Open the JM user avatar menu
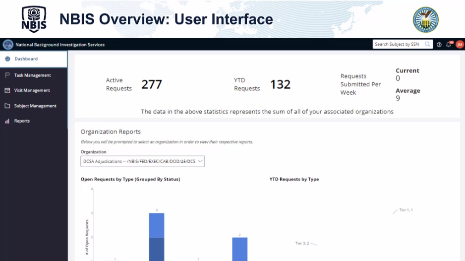This screenshot has width=465, height=261. 460,44
